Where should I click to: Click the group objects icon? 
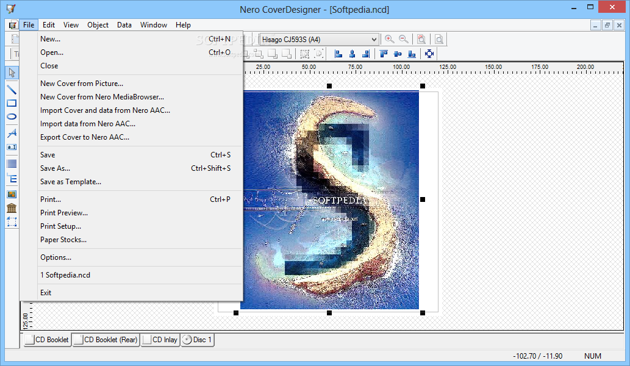click(x=304, y=54)
